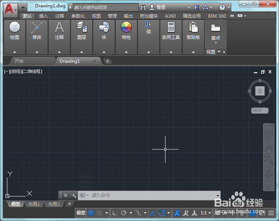Switch to the A360 ribbon tab
This screenshot has width=279, height=221.
click(170, 16)
